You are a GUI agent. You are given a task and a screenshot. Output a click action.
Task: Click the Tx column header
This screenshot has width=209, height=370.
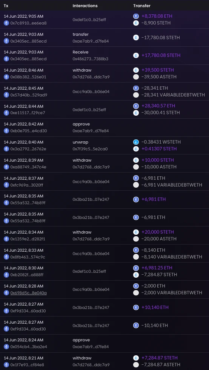[6, 6]
